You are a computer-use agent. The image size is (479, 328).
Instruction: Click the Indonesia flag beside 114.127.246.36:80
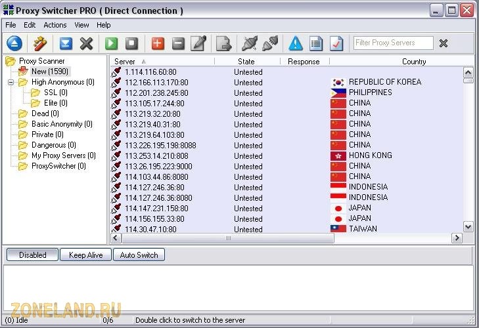[338, 187]
